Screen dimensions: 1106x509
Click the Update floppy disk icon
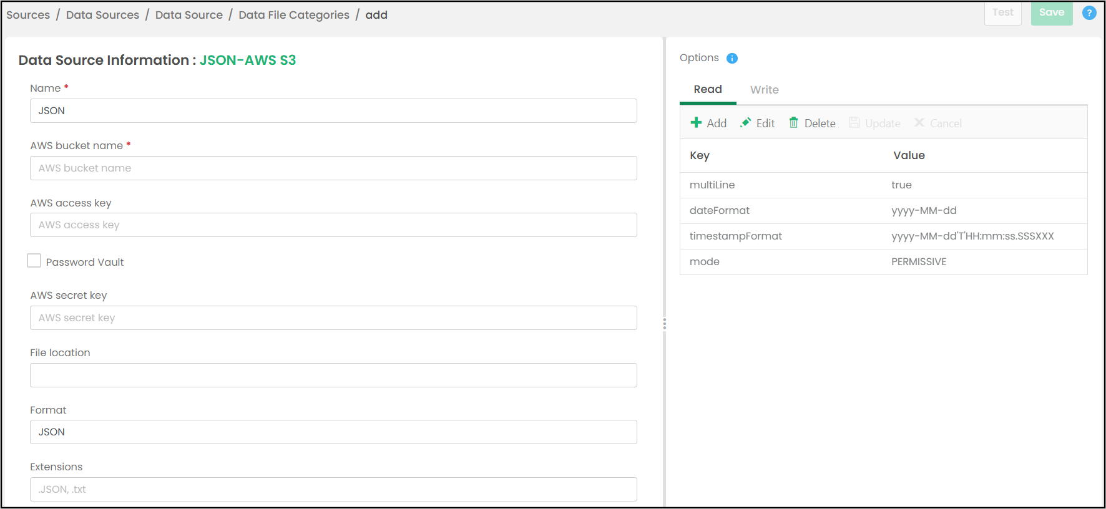click(x=854, y=123)
